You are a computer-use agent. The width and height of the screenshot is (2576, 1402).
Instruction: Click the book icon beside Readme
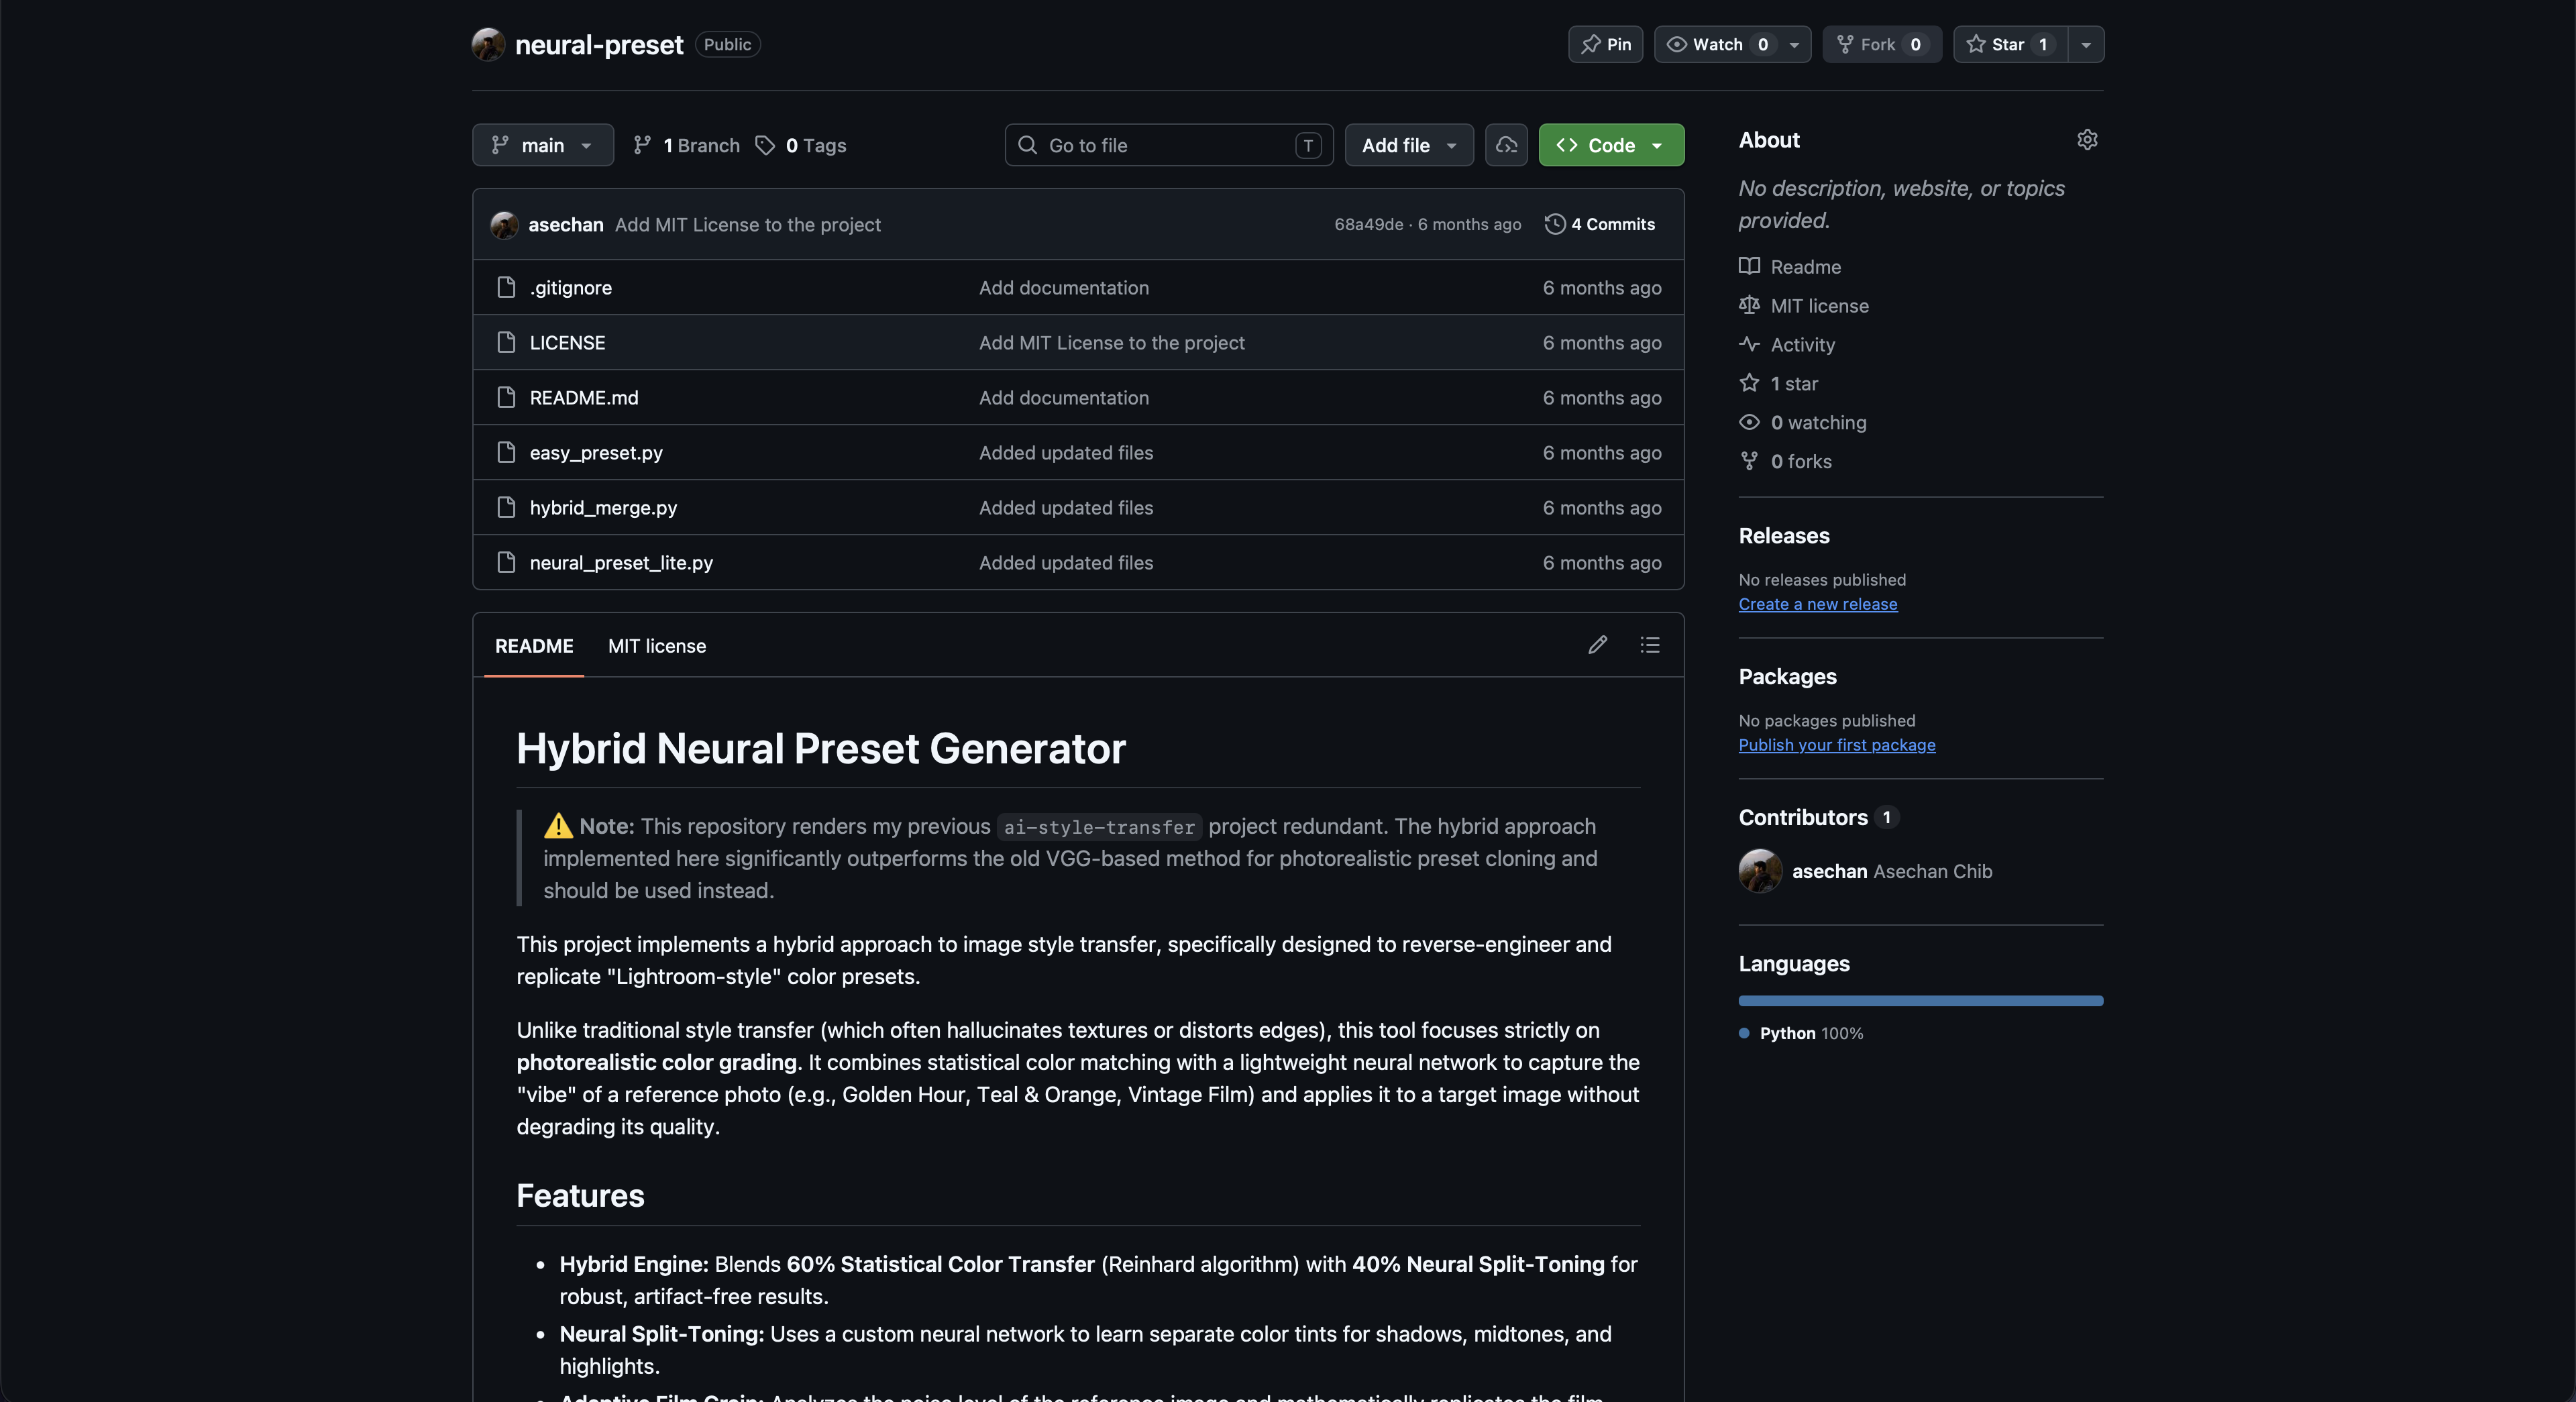(1749, 266)
